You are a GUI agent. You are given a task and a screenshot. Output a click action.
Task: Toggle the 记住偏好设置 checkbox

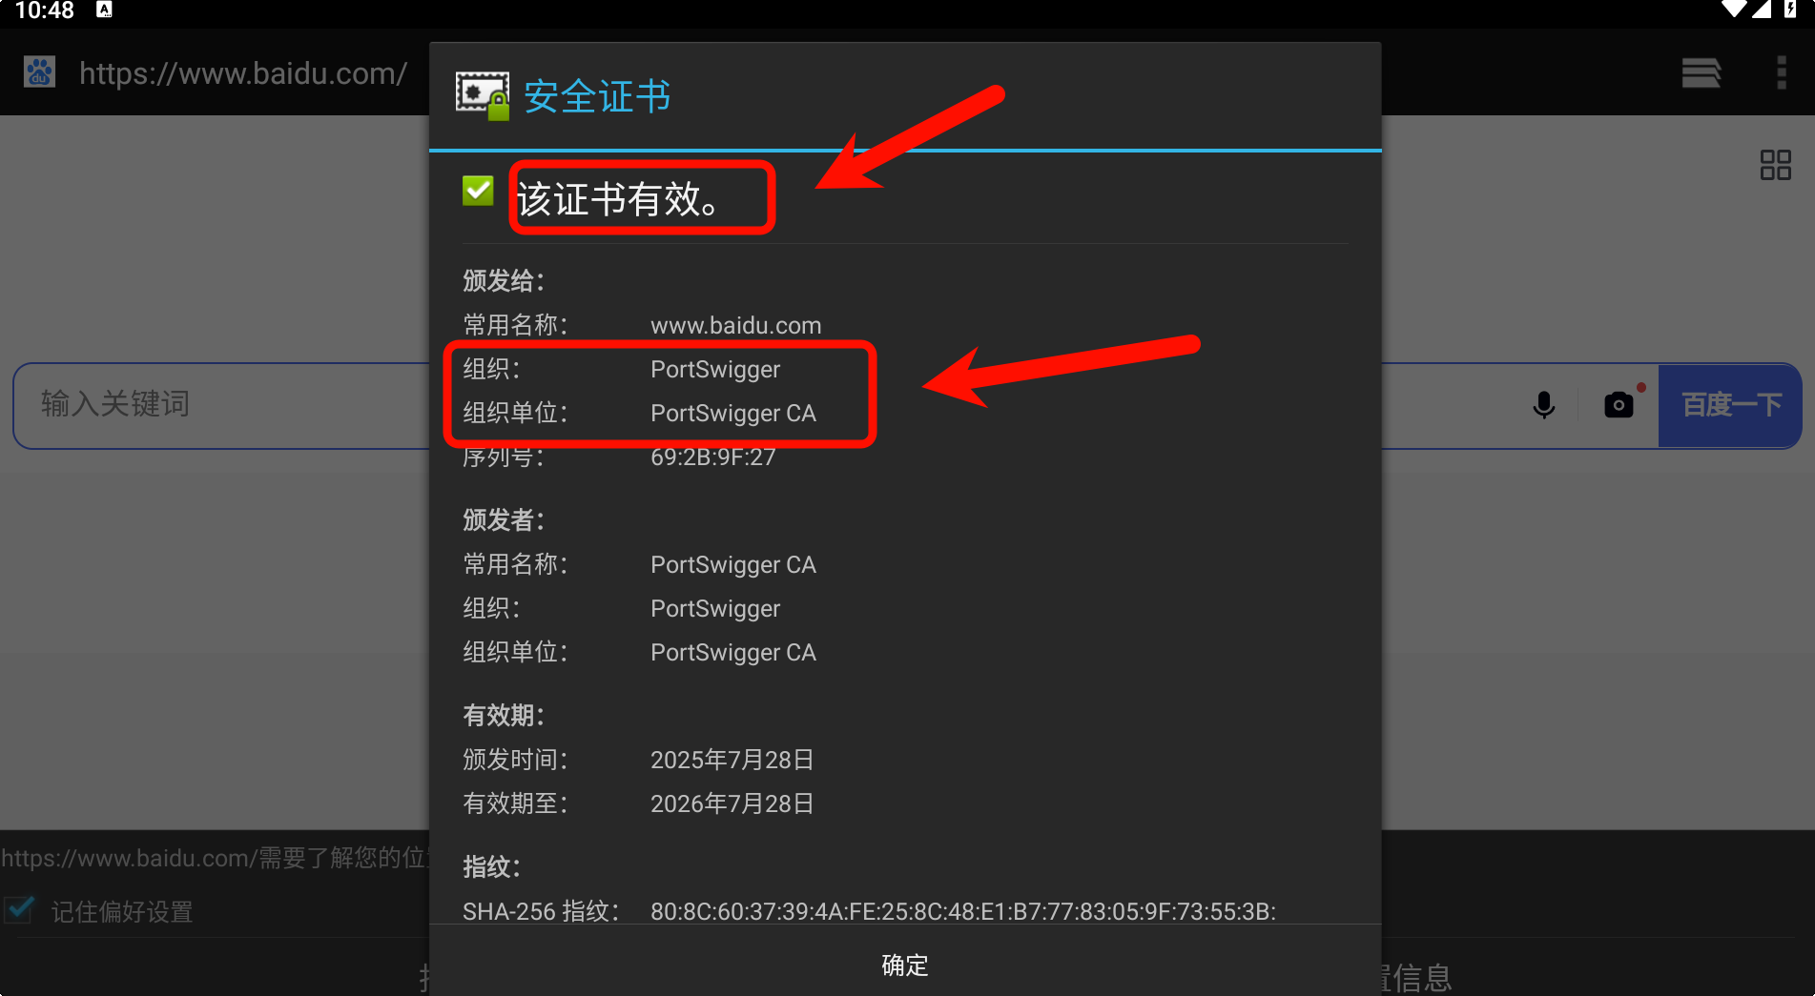pos(20,910)
